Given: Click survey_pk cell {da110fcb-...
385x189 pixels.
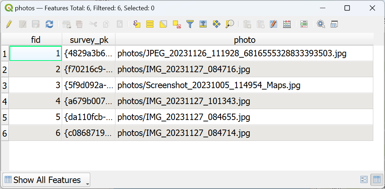Looking at the screenshot, I should (x=89, y=117).
